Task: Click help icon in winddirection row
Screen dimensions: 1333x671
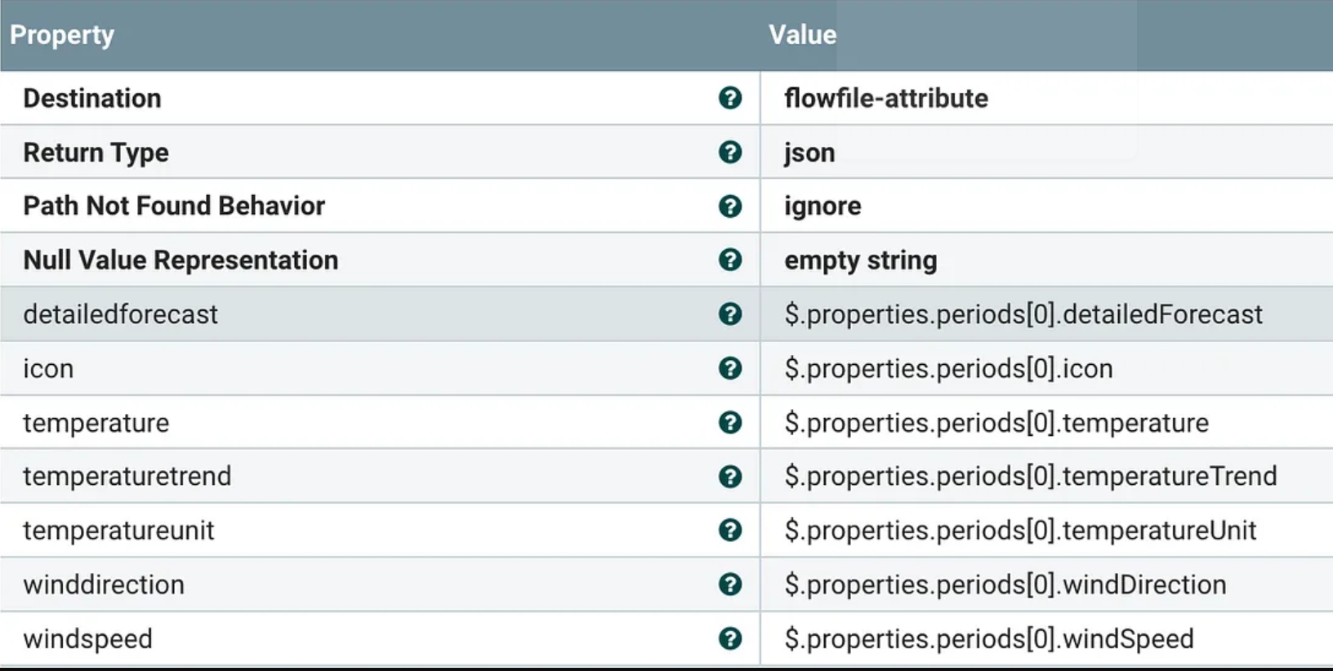Action: click(730, 584)
